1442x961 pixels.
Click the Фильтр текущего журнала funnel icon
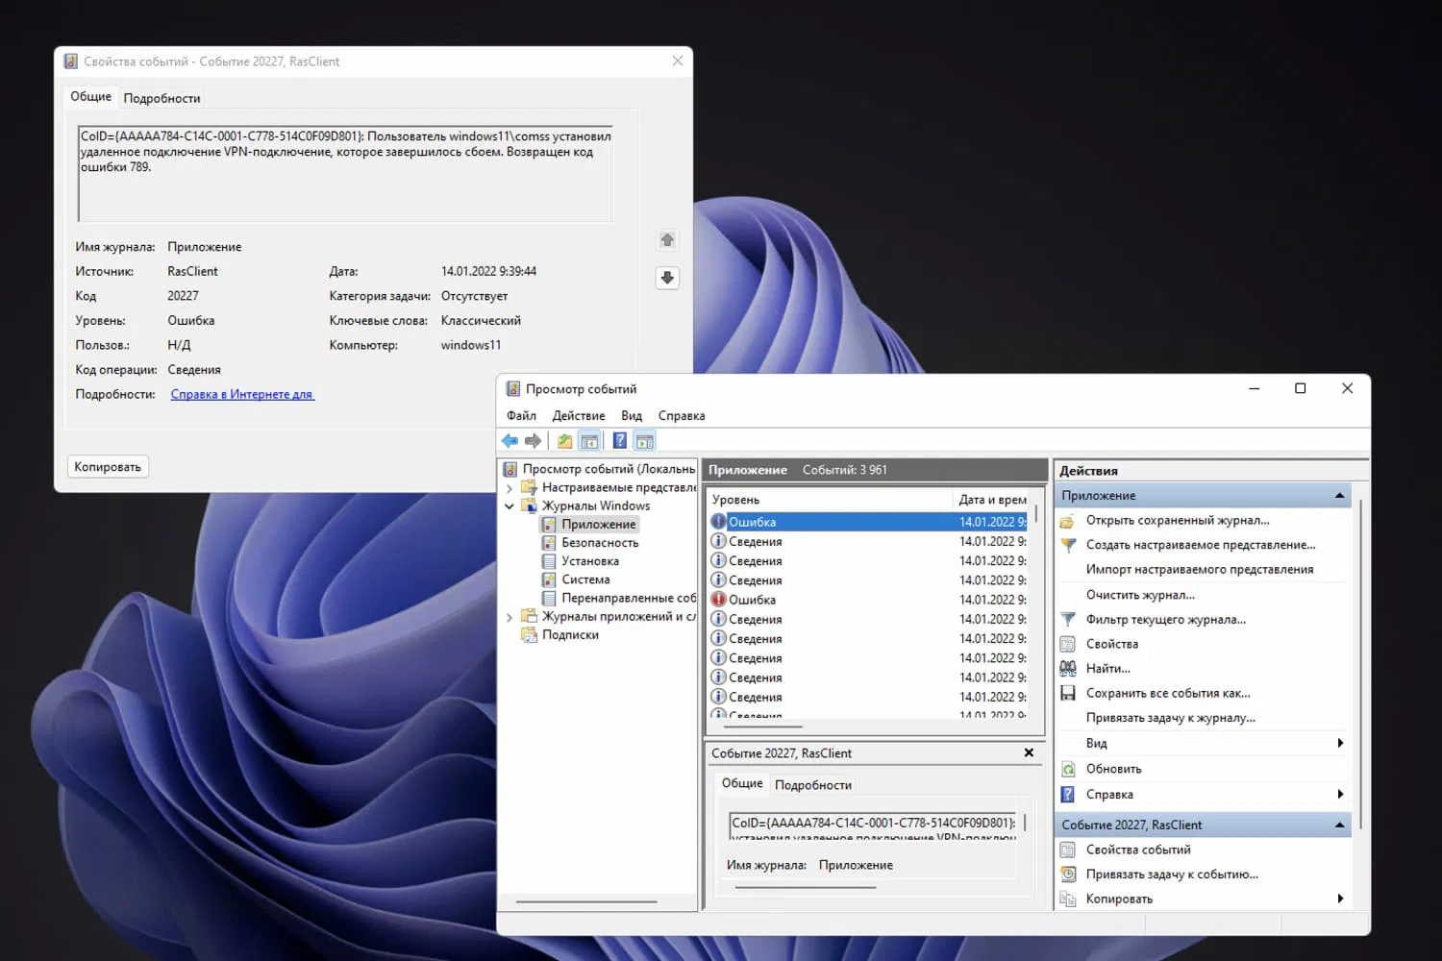coord(1067,620)
